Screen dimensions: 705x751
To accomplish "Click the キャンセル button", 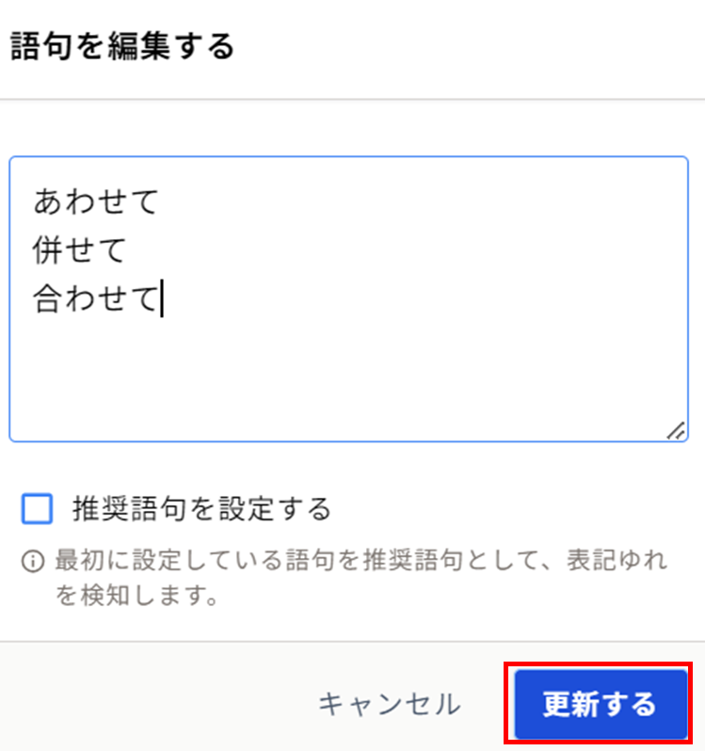I will pos(390,704).
